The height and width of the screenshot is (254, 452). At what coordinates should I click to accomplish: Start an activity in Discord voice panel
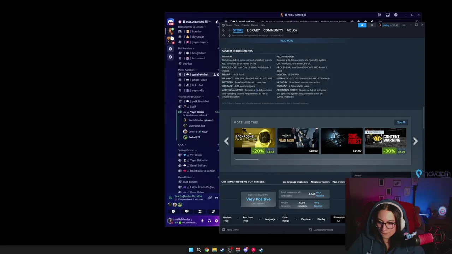[x=200, y=211]
